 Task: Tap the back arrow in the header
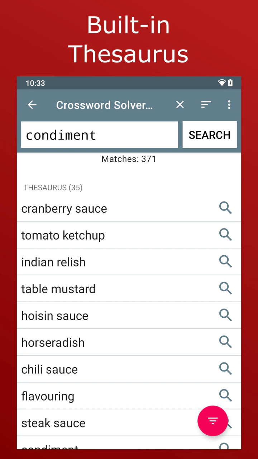(32, 105)
